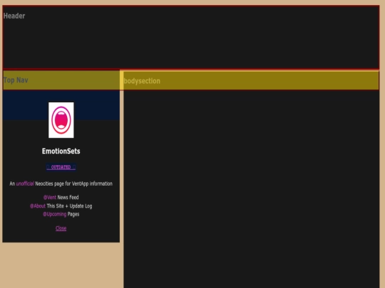385x288 pixels.
Task: Follow the unofficial link
Action: pyautogui.click(x=25, y=183)
